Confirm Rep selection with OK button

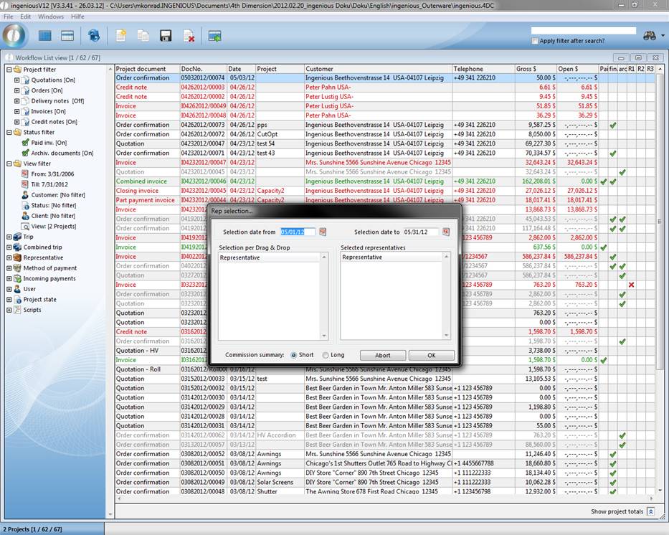point(431,355)
